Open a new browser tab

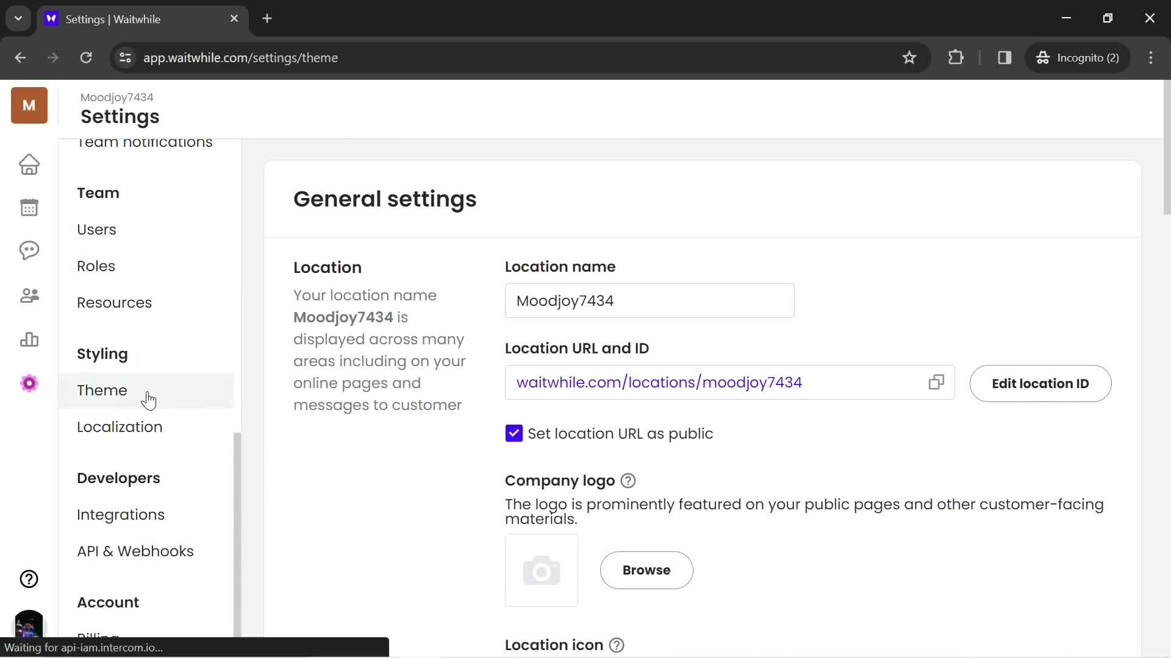(267, 19)
